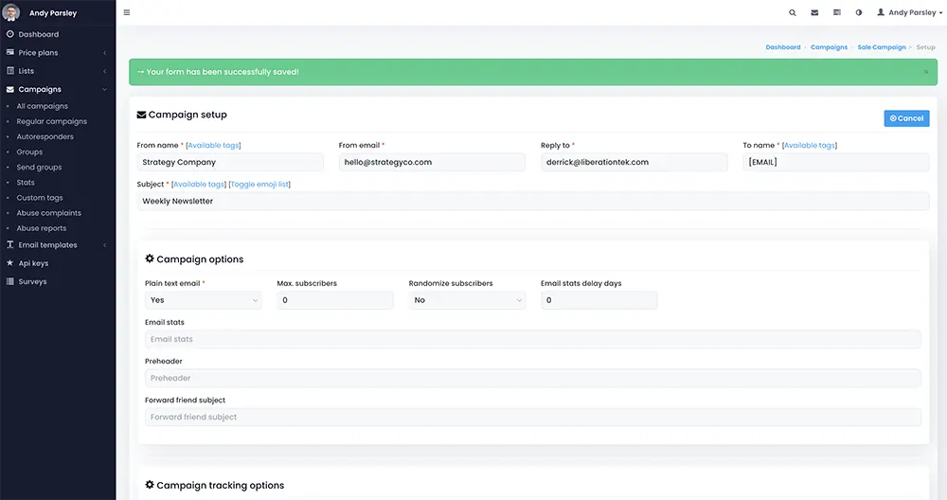Open Abuse reports menu item

(42, 228)
